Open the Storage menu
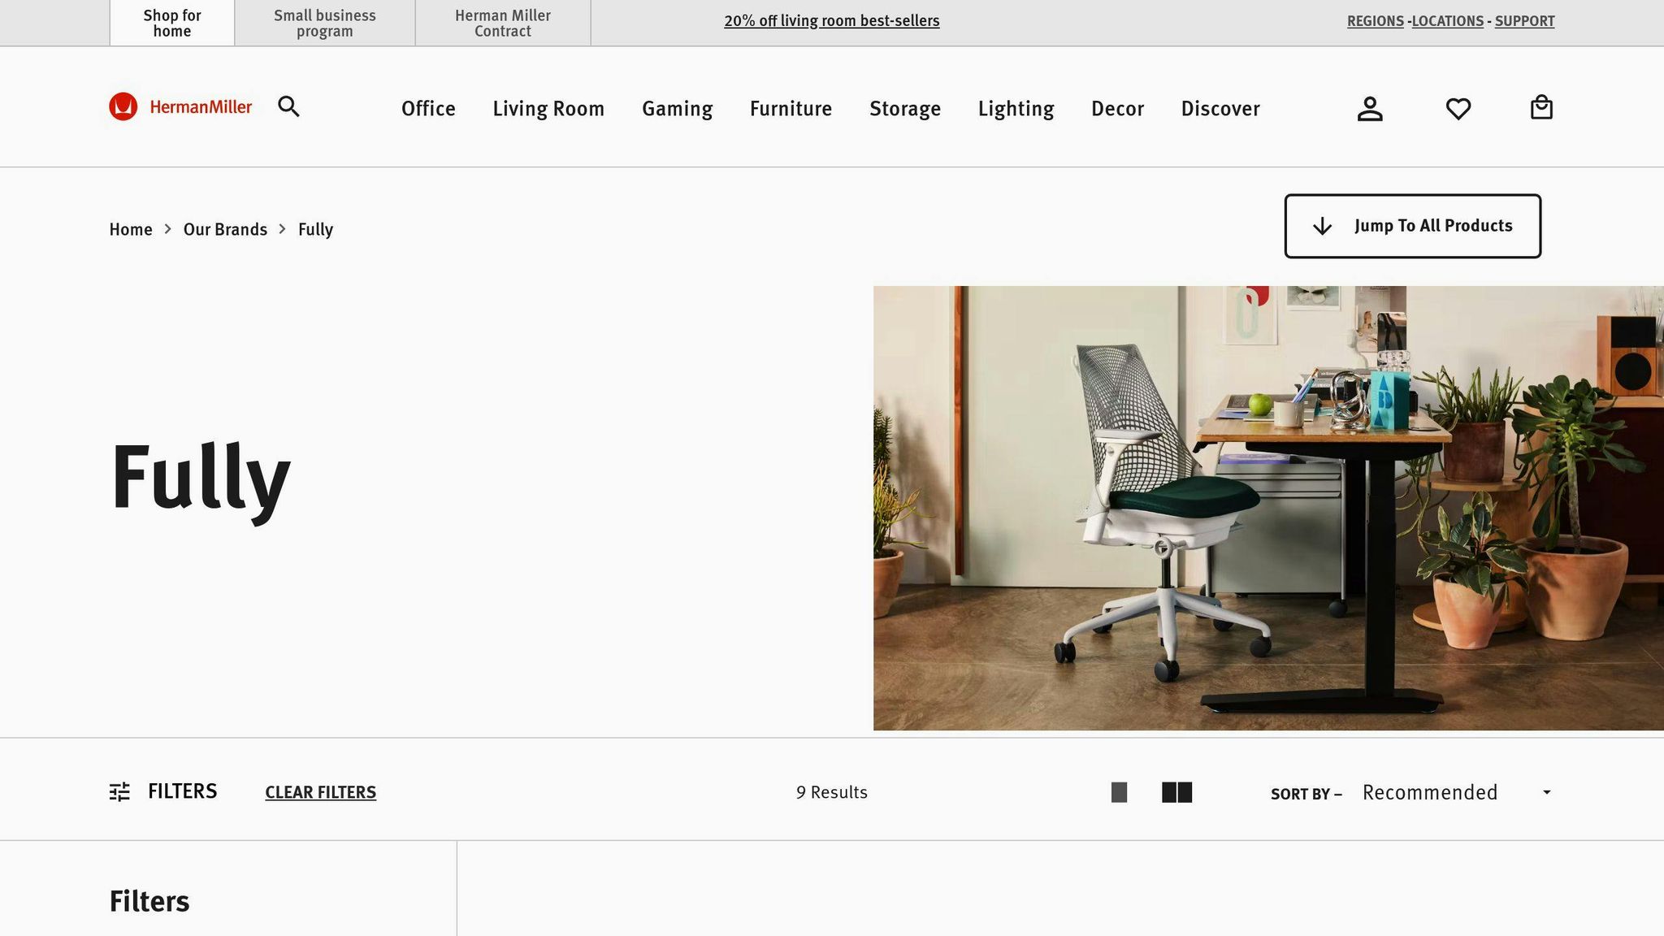 click(x=905, y=108)
